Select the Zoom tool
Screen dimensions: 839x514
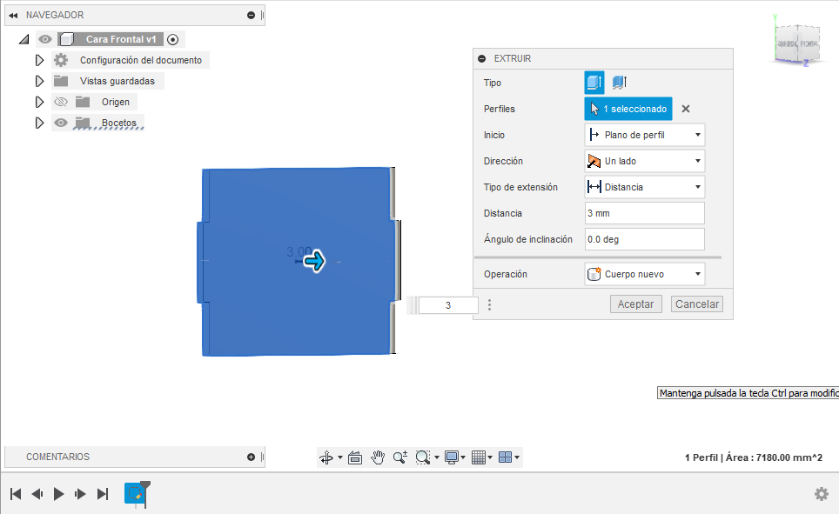(399, 457)
